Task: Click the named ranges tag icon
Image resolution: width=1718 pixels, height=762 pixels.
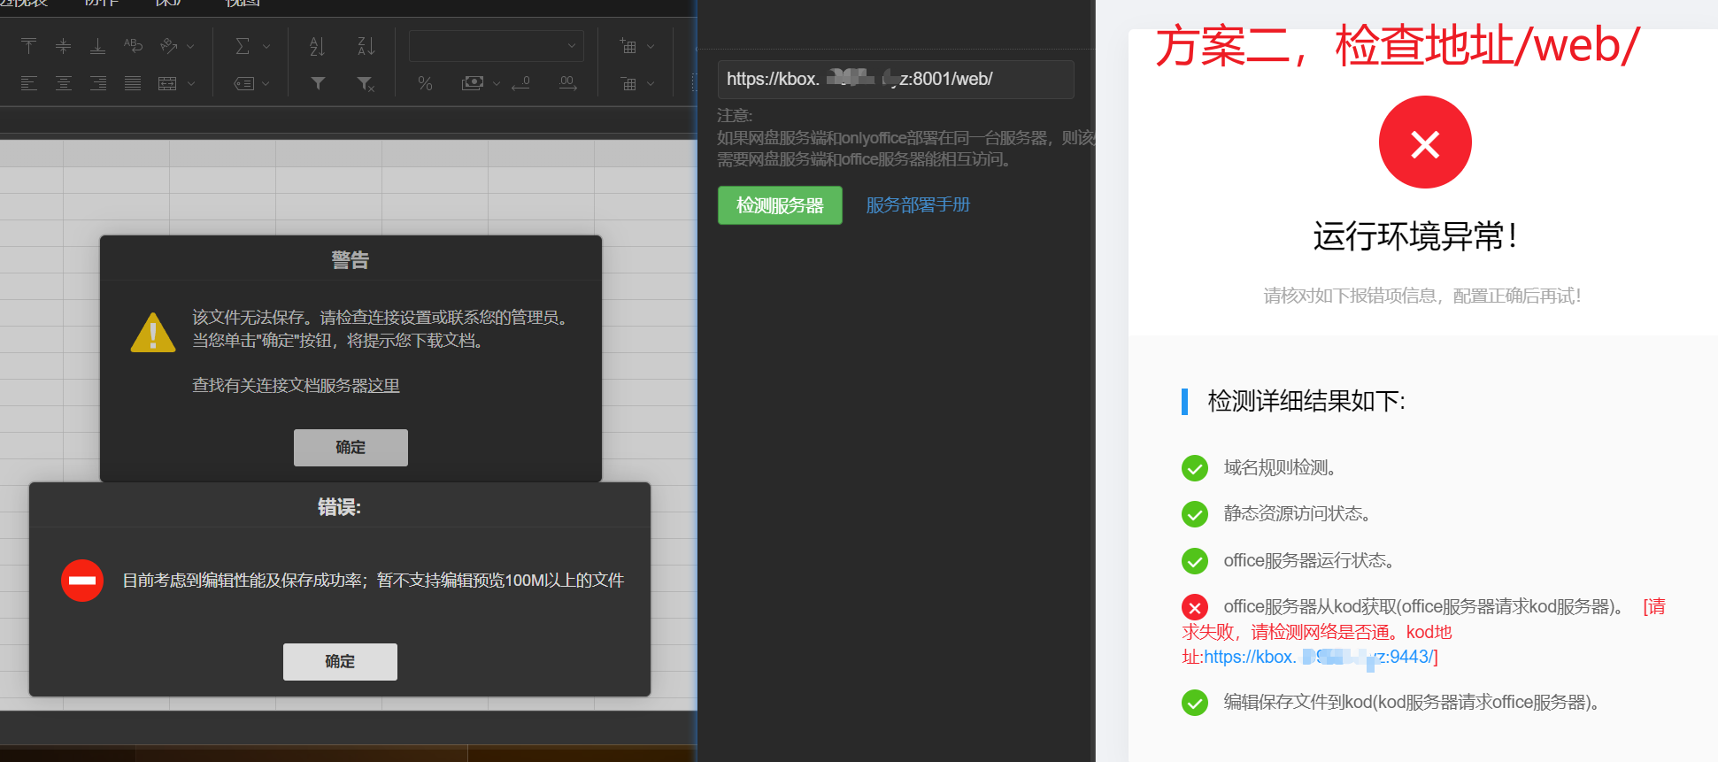Action: [243, 83]
